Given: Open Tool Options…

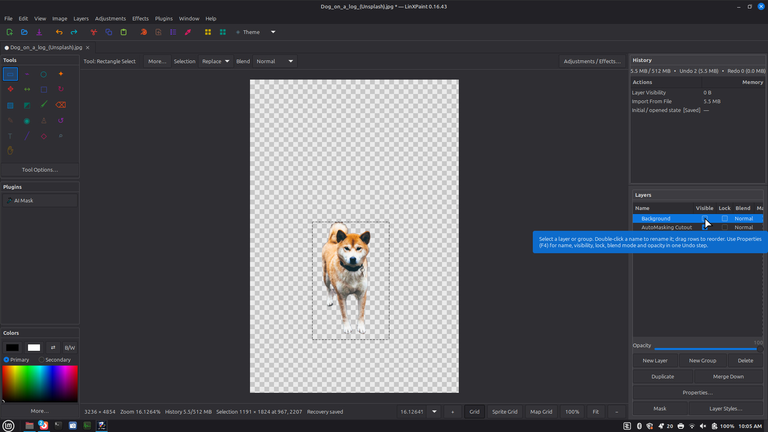Looking at the screenshot, I should [x=40, y=170].
